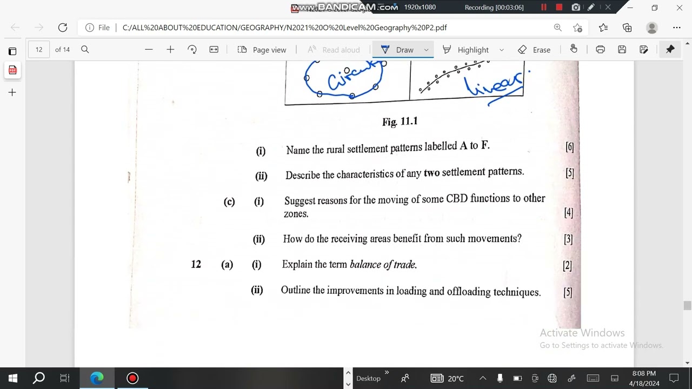Click question text 'balance of trade'

click(x=383, y=265)
